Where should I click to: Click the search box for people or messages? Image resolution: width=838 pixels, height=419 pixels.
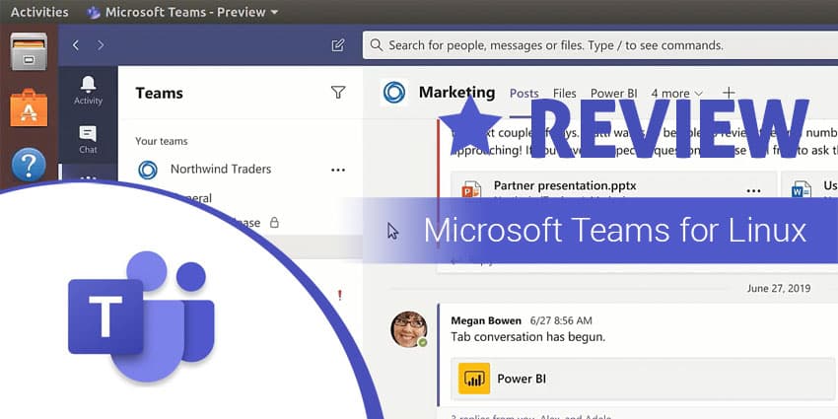coord(600,45)
